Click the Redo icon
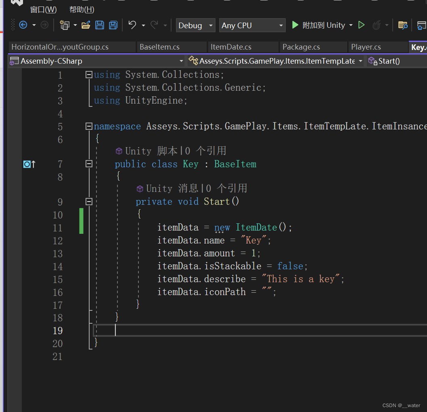The height and width of the screenshot is (412, 427). click(x=155, y=25)
